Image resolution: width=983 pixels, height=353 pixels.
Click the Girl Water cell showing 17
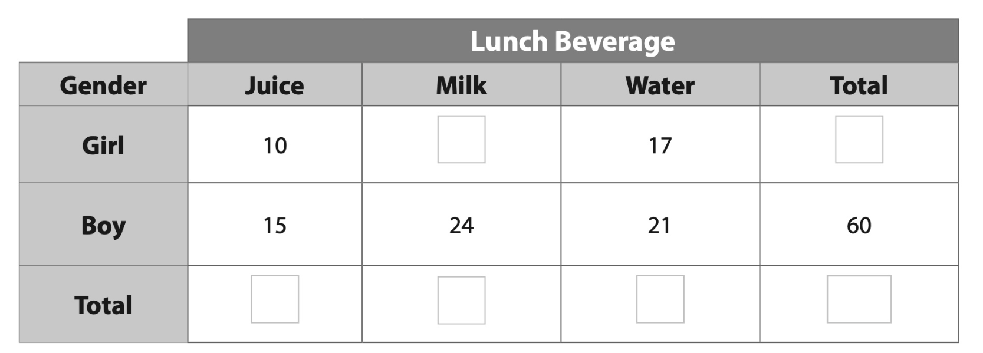tap(660, 146)
